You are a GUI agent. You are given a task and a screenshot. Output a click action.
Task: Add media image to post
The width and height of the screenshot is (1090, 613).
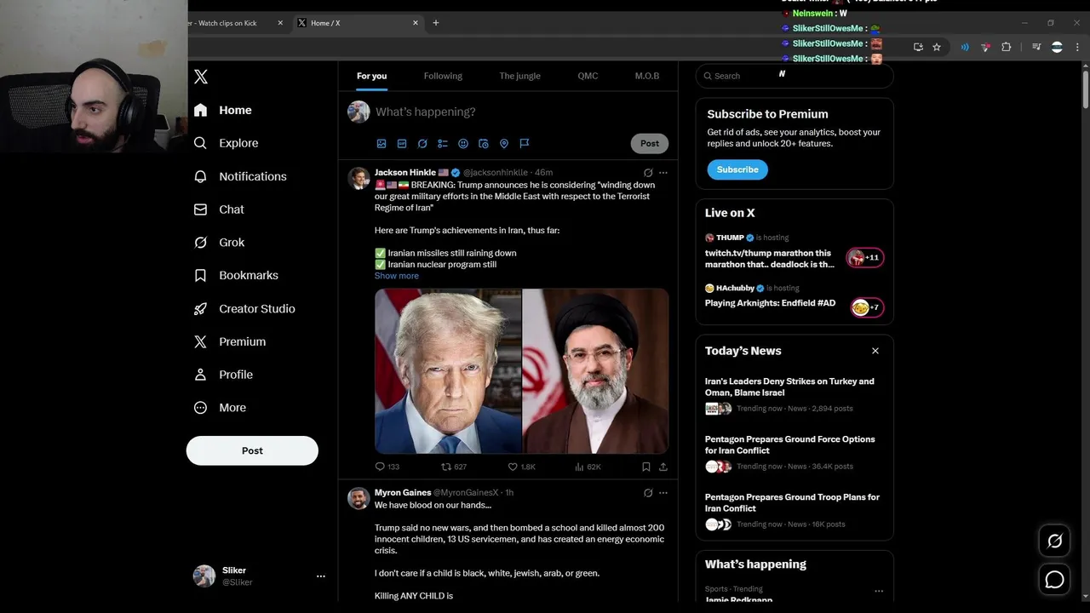click(x=381, y=144)
